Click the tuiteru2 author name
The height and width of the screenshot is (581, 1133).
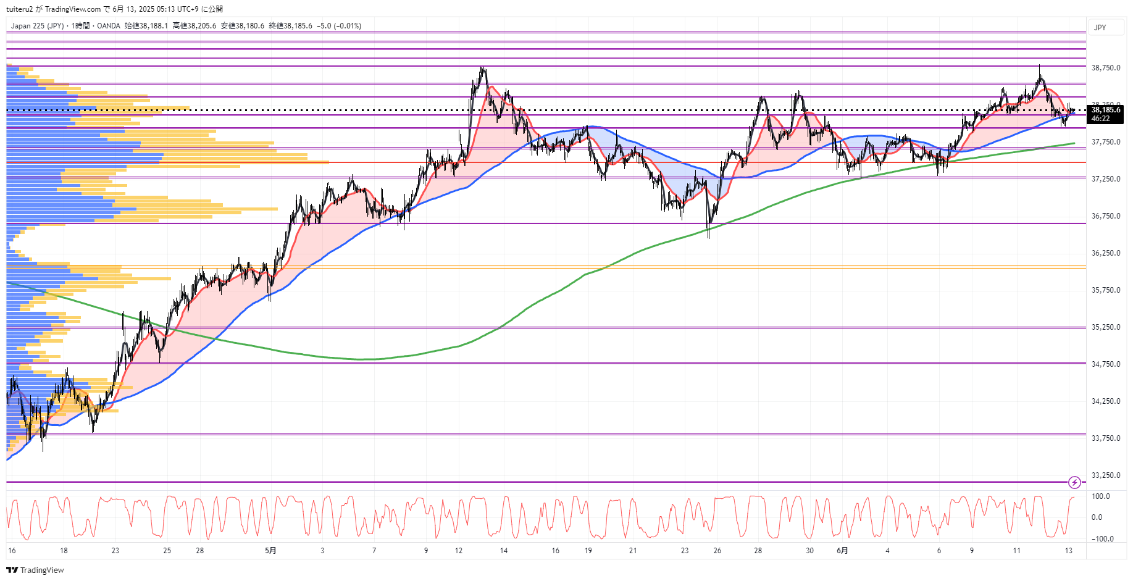tap(19, 9)
